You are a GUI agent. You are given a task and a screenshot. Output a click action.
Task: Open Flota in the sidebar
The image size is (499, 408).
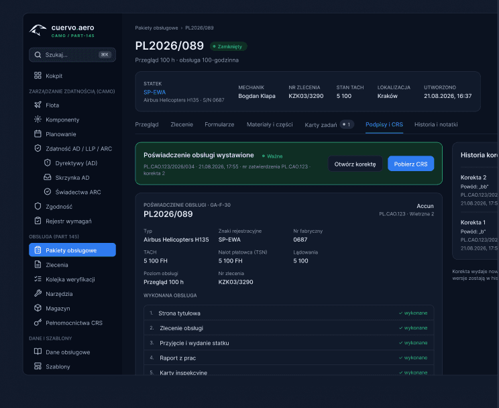click(x=72, y=105)
